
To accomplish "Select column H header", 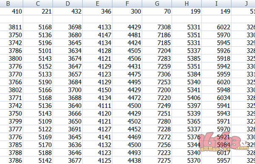I will (x=187, y=3).
